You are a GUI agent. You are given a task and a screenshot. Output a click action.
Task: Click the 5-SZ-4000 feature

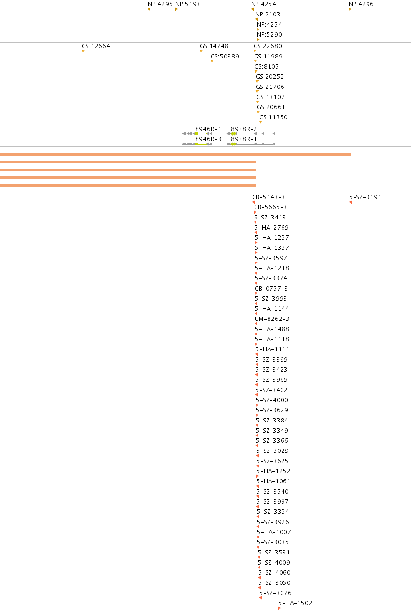(x=272, y=400)
